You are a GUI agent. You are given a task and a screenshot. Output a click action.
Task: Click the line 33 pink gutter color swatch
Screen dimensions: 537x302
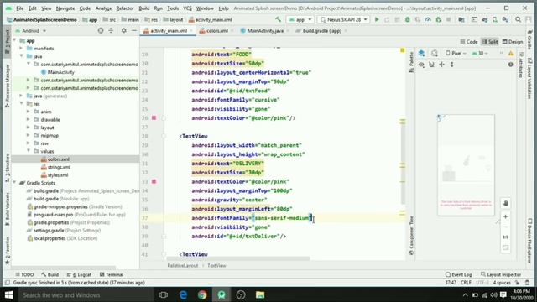(154, 181)
